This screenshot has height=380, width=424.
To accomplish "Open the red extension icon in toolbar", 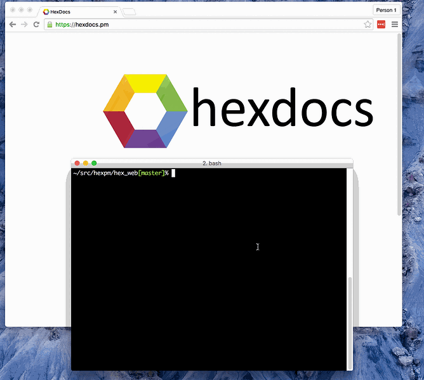I will 381,25.
